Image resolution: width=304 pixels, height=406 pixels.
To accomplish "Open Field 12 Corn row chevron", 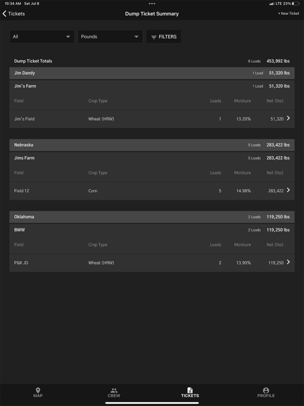I will click(x=288, y=190).
